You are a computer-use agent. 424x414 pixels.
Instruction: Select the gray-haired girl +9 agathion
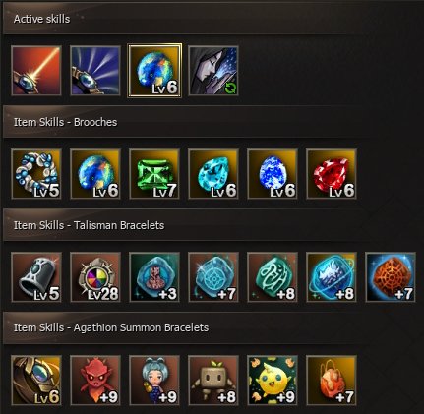point(154,381)
